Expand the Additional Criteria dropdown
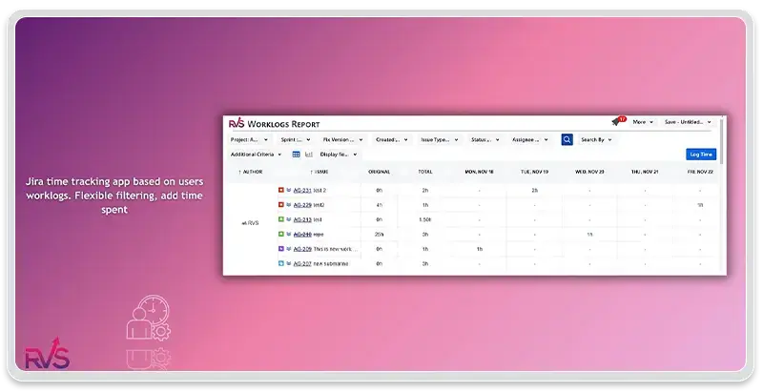The height and width of the screenshot is (392, 763). (x=256, y=155)
